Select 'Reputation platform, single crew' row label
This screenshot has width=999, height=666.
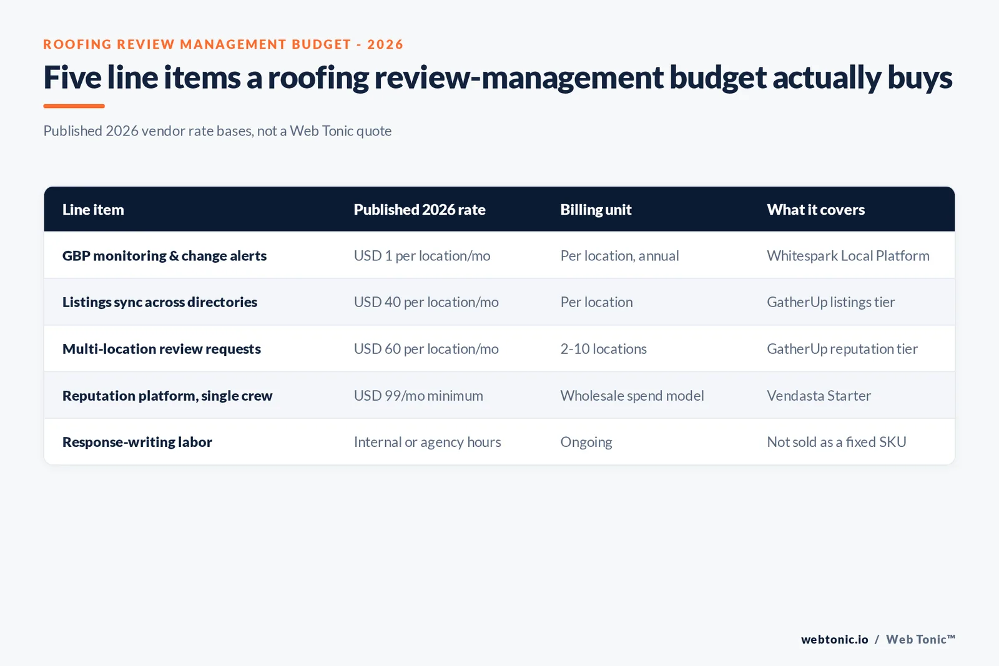tap(167, 396)
